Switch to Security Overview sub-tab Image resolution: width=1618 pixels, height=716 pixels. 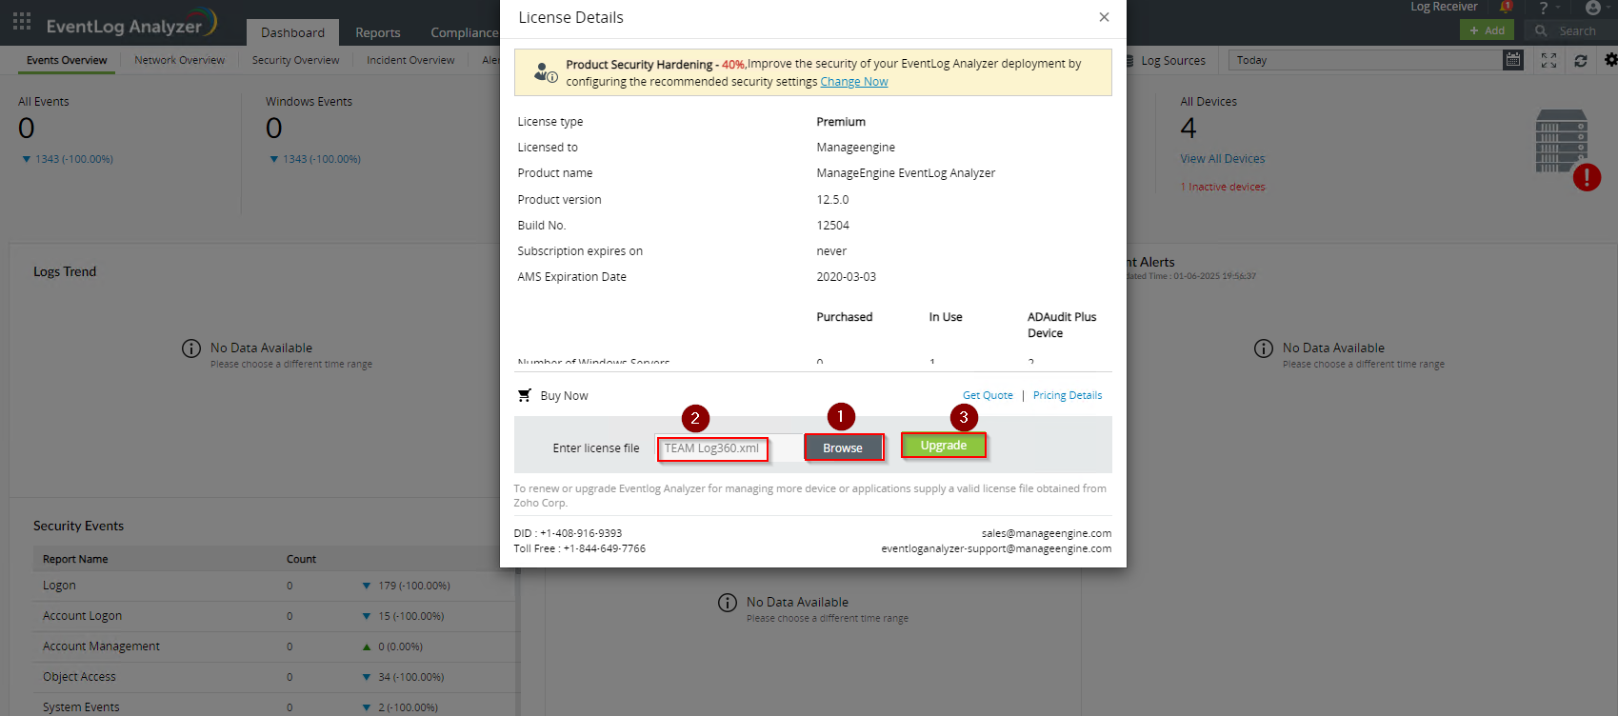click(x=295, y=60)
